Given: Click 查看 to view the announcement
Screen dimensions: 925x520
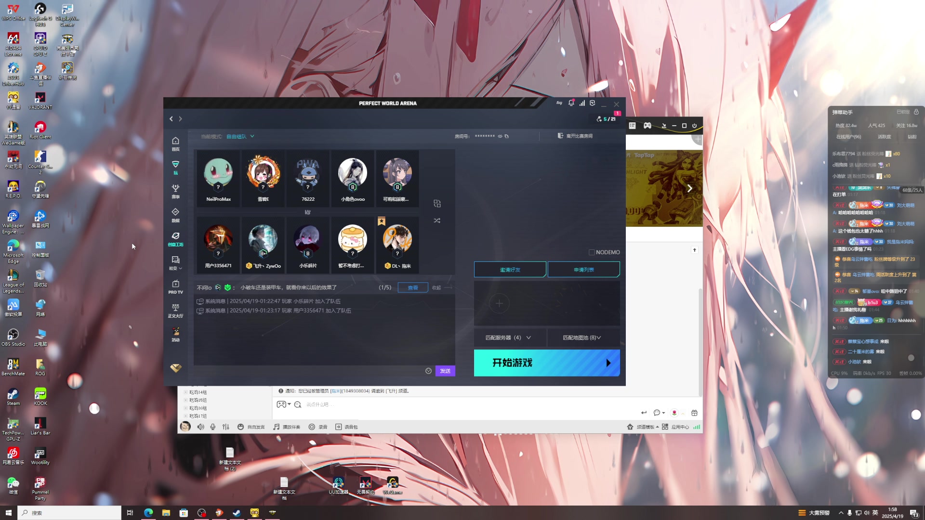Looking at the screenshot, I should point(413,287).
